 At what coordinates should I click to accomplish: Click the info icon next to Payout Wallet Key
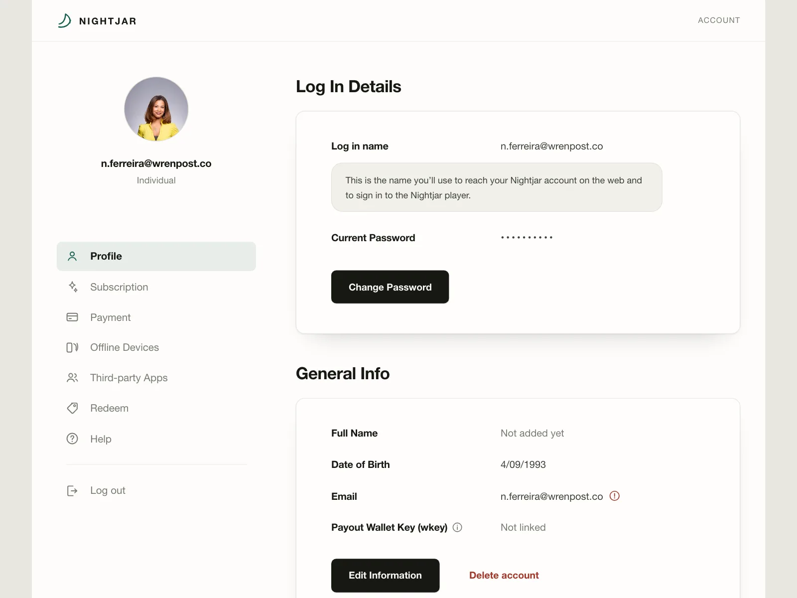tap(457, 527)
